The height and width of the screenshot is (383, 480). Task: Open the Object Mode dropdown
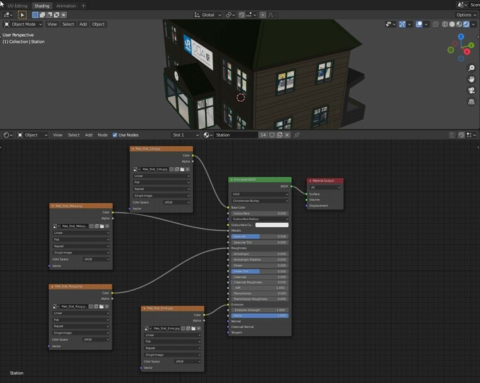tap(24, 24)
